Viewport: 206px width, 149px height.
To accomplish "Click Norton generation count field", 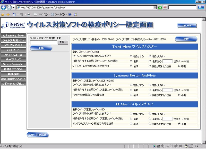I will pos(168,90).
